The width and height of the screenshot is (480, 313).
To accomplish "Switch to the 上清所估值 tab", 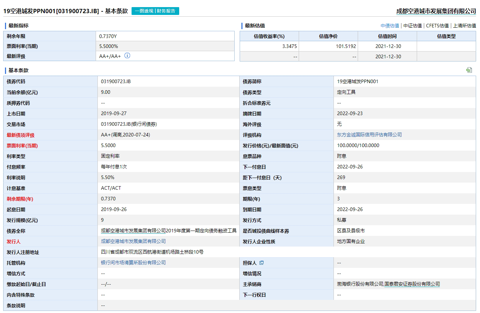I will (x=464, y=26).
